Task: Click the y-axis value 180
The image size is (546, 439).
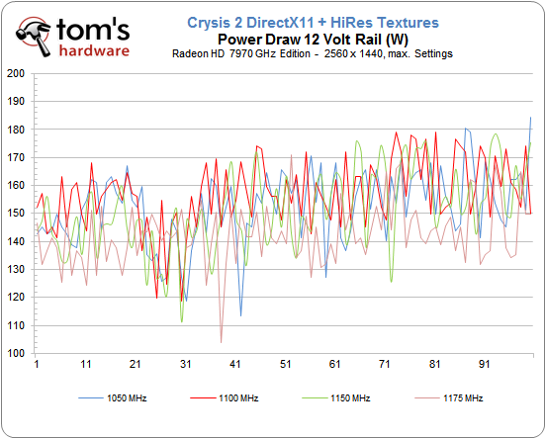Action: click(x=16, y=130)
